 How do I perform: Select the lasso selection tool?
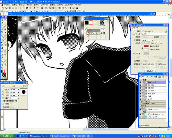tap(6, 26)
